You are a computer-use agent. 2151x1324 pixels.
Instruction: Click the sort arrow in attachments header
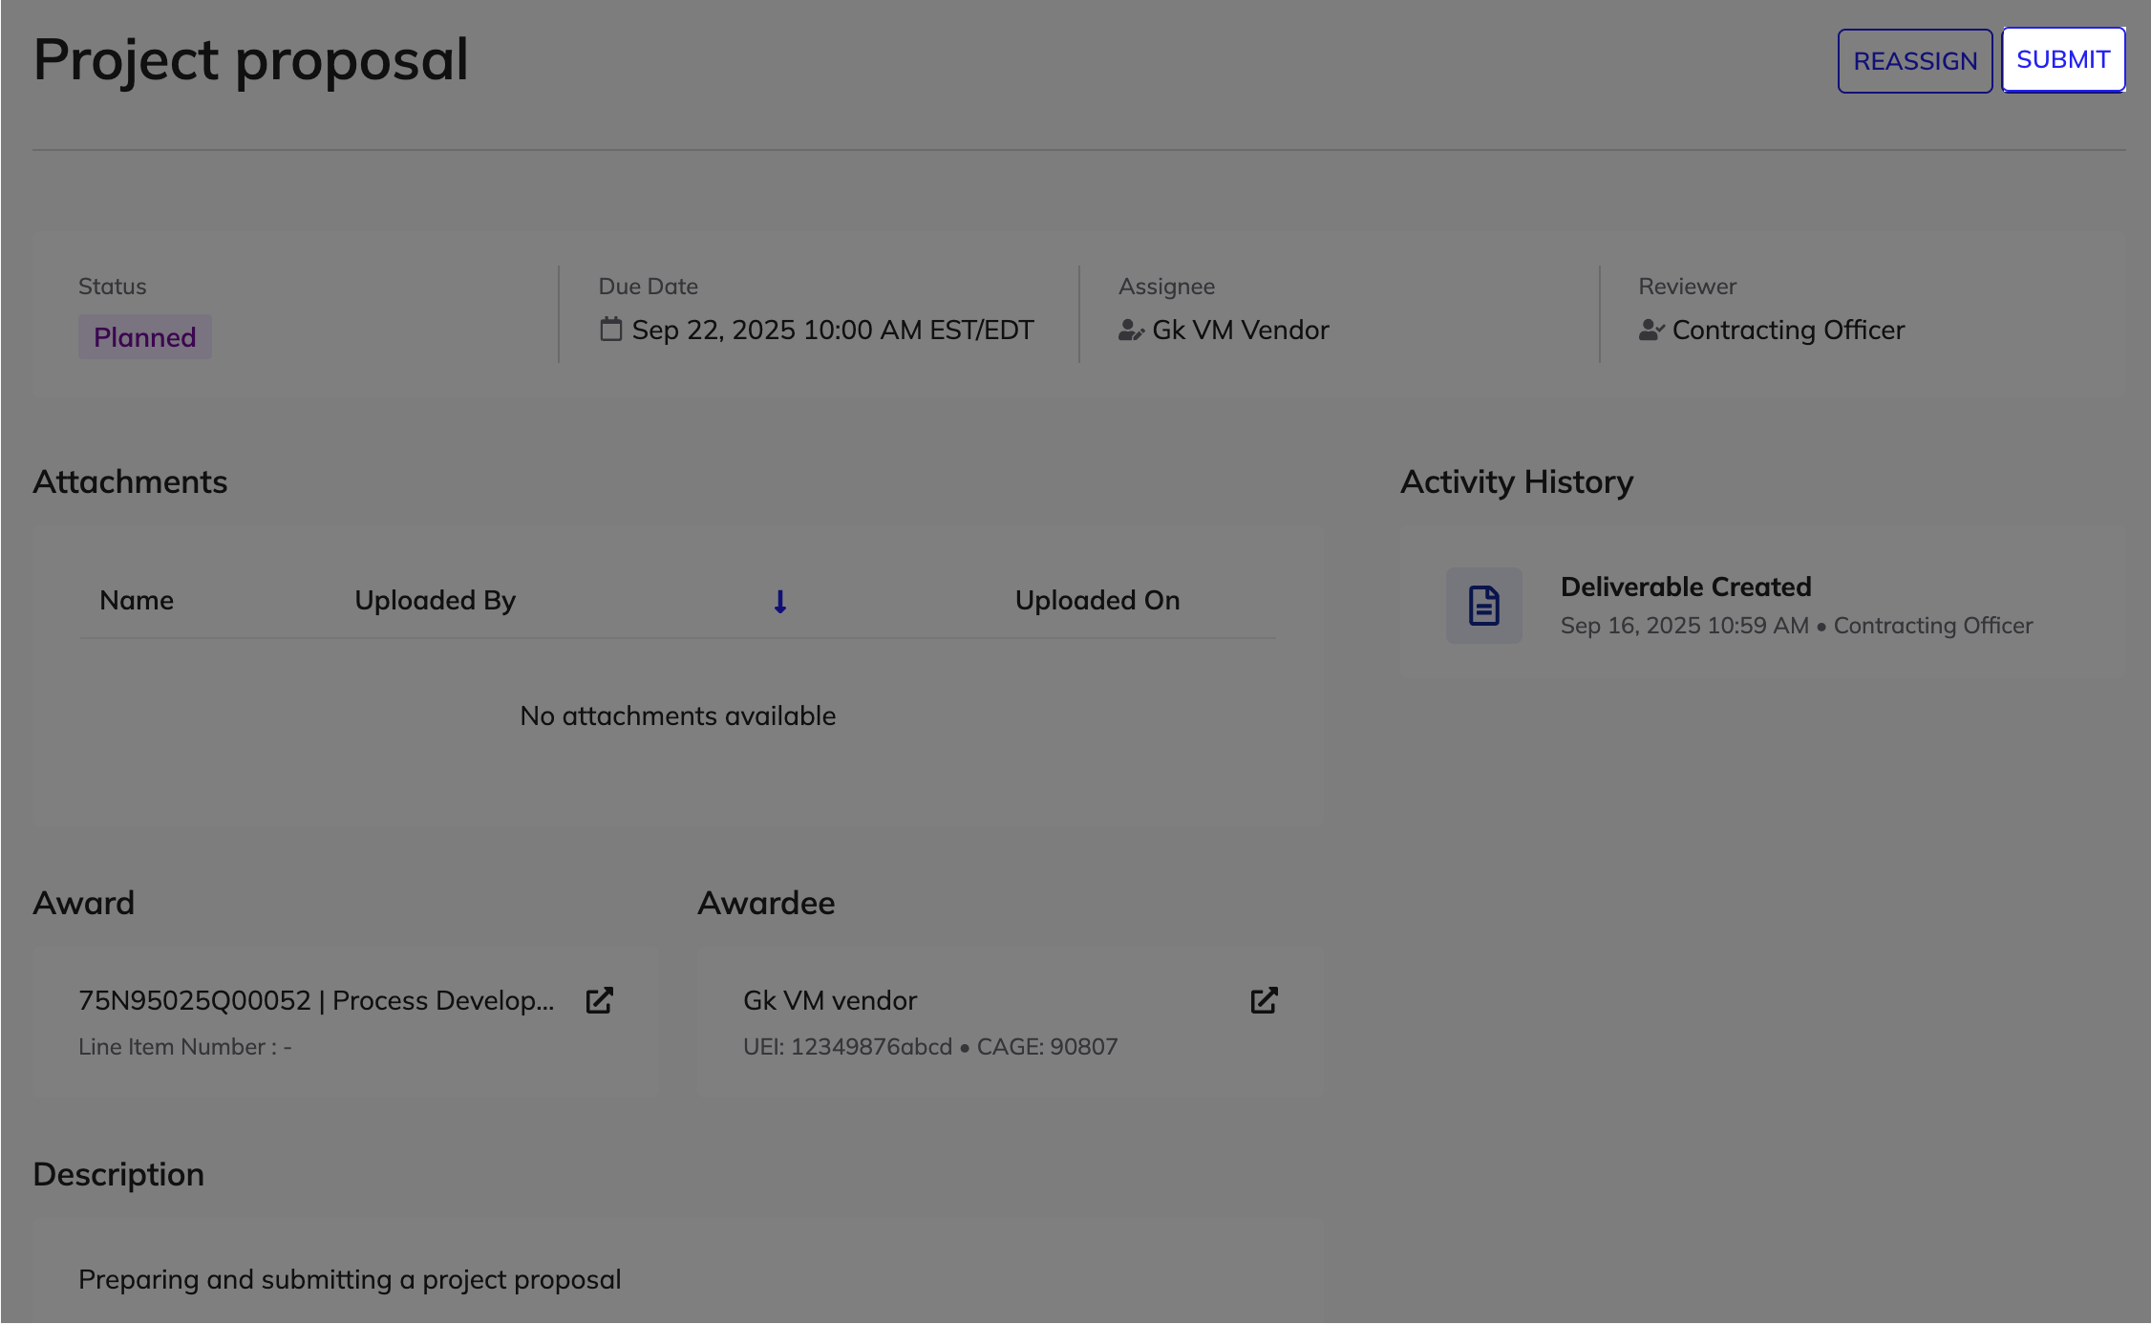click(779, 601)
